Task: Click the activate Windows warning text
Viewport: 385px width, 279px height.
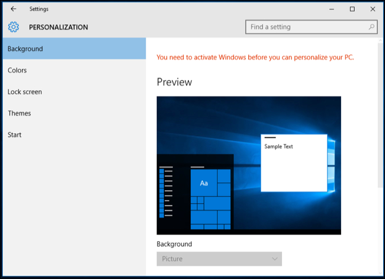Action: [x=255, y=57]
